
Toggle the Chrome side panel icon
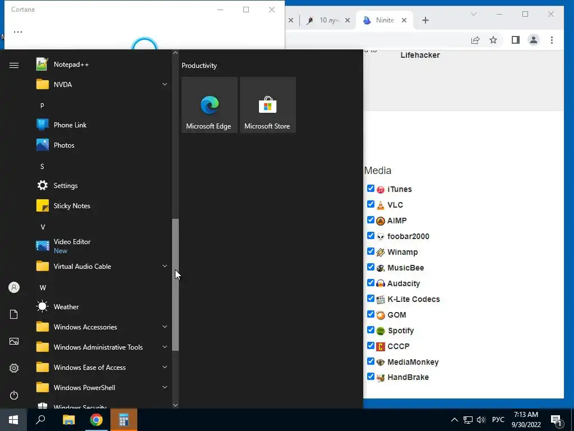click(x=516, y=40)
